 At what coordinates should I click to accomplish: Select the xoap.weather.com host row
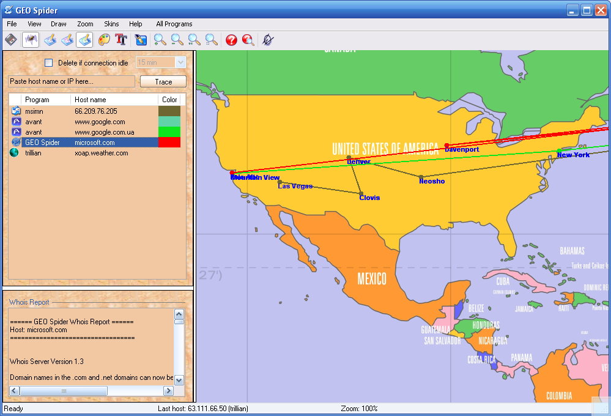[x=95, y=153]
